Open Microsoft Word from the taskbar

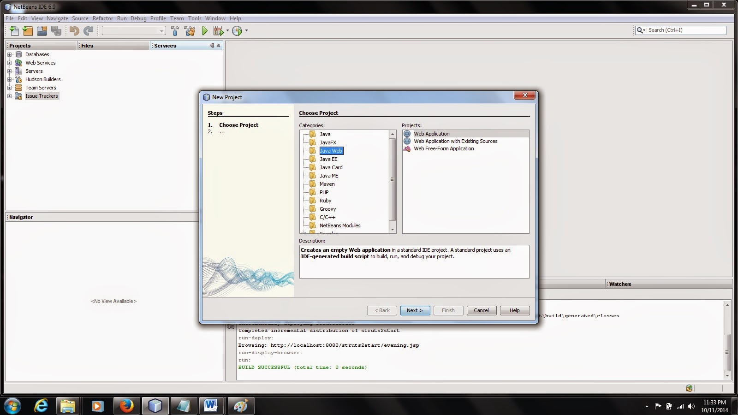click(211, 406)
